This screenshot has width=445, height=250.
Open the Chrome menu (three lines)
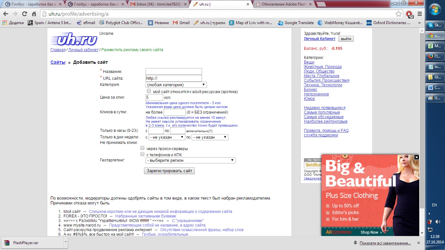420,14
